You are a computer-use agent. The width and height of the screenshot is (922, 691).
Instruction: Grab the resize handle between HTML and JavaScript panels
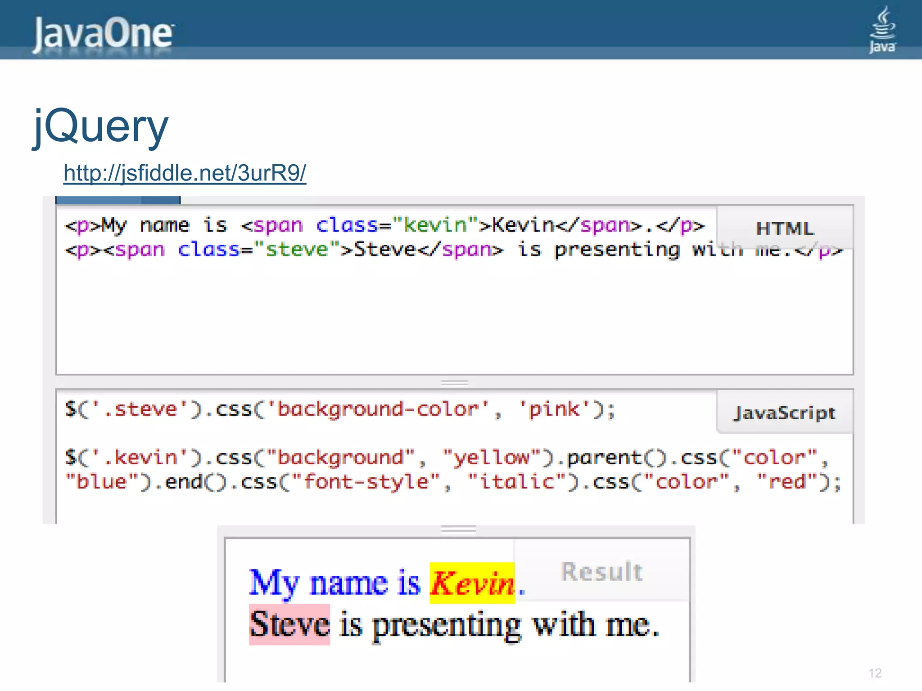455,382
